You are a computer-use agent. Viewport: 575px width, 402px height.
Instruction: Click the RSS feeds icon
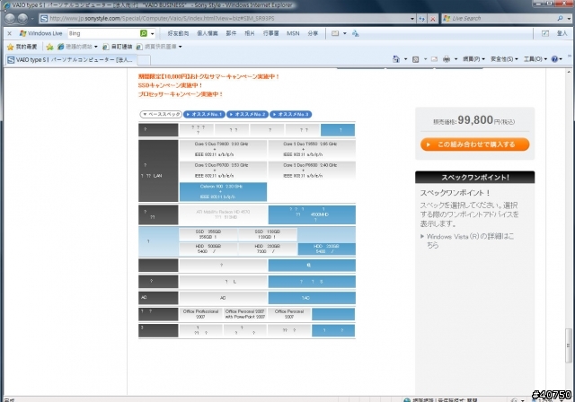(x=415, y=59)
